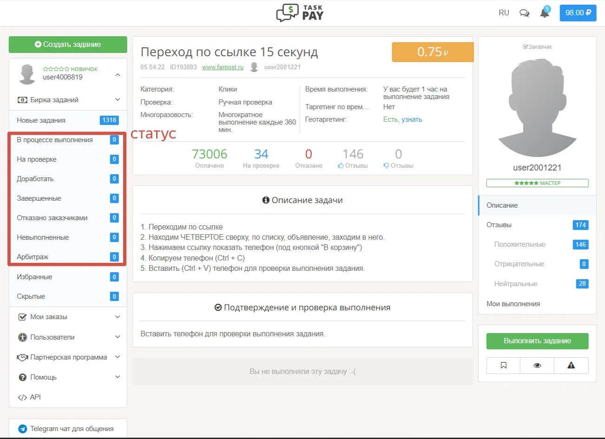Open the notifications bell icon
Screen dimensions: 605x439
click(545, 13)
